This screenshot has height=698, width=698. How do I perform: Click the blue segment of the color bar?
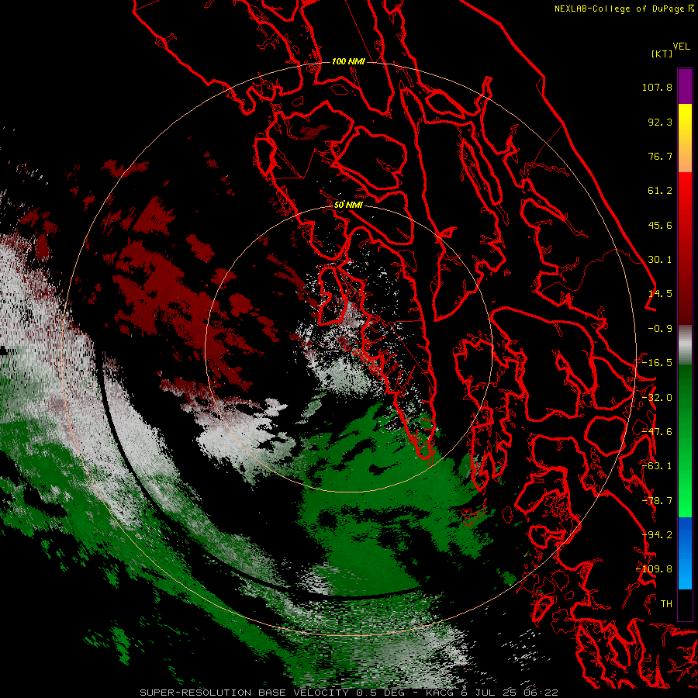pos(685,553)
